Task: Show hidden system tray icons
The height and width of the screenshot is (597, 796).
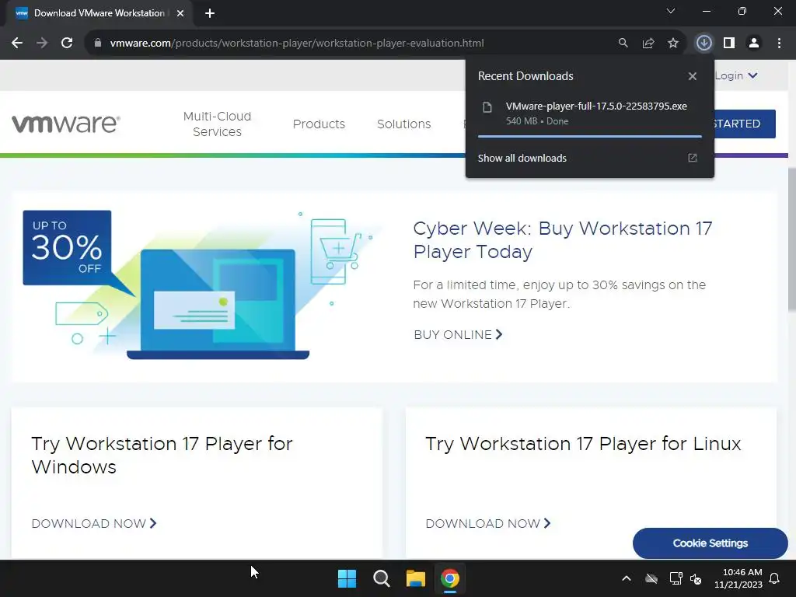Action: click(x=627, y=578)
